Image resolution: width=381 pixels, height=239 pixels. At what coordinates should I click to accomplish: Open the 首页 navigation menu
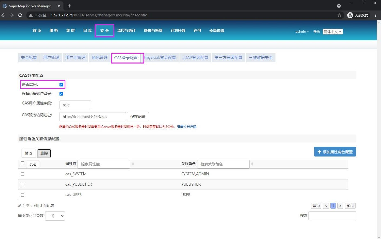pos(37,31)
